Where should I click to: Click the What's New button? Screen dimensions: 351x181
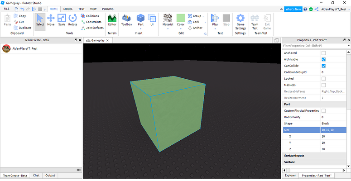click(293, 9)
